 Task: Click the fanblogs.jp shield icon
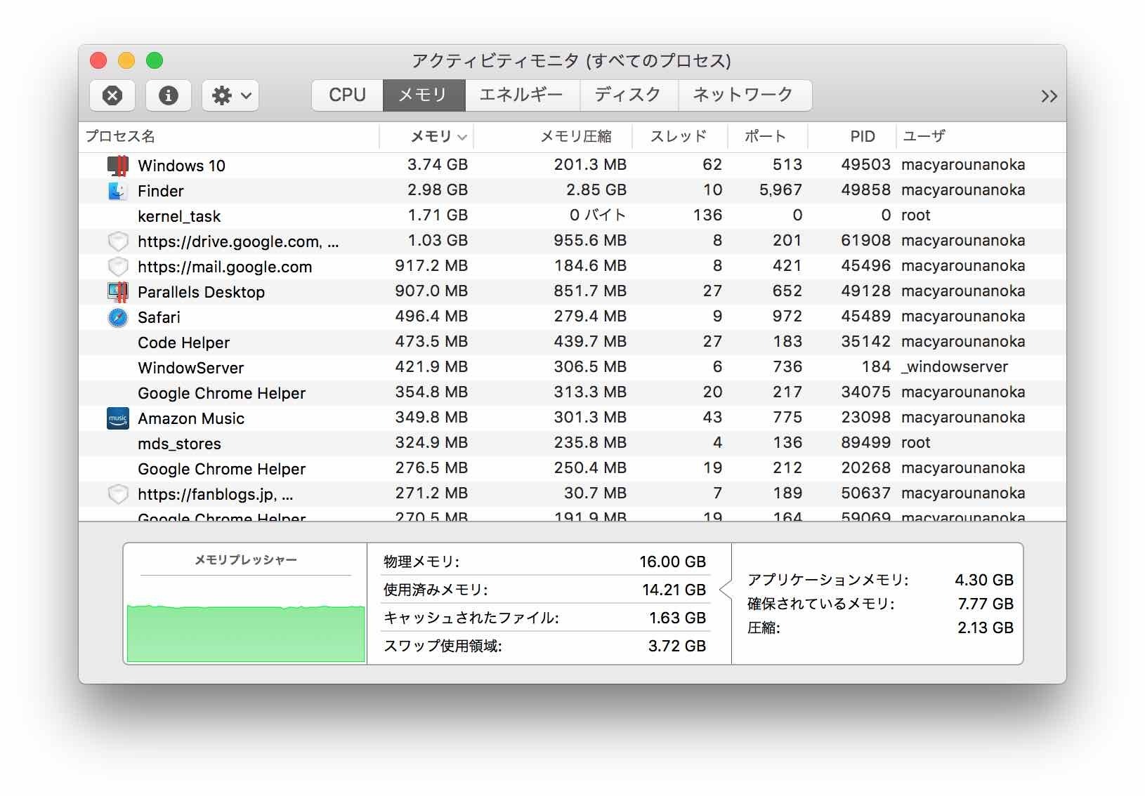click(118, 494)
